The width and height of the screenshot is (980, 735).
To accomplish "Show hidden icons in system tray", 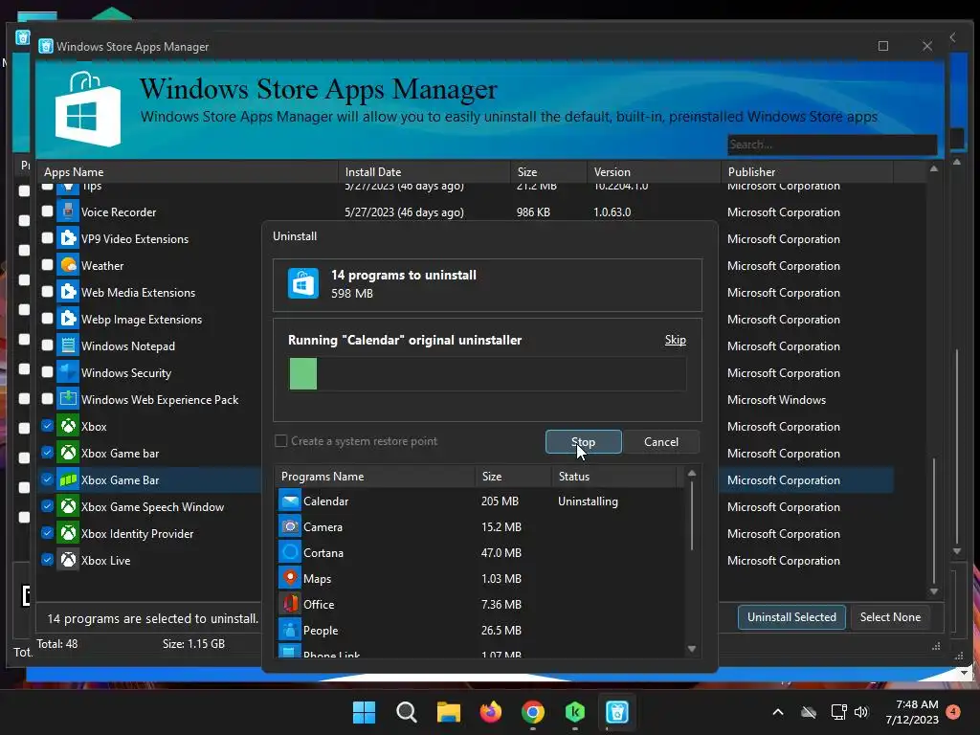I will (778, 712).
